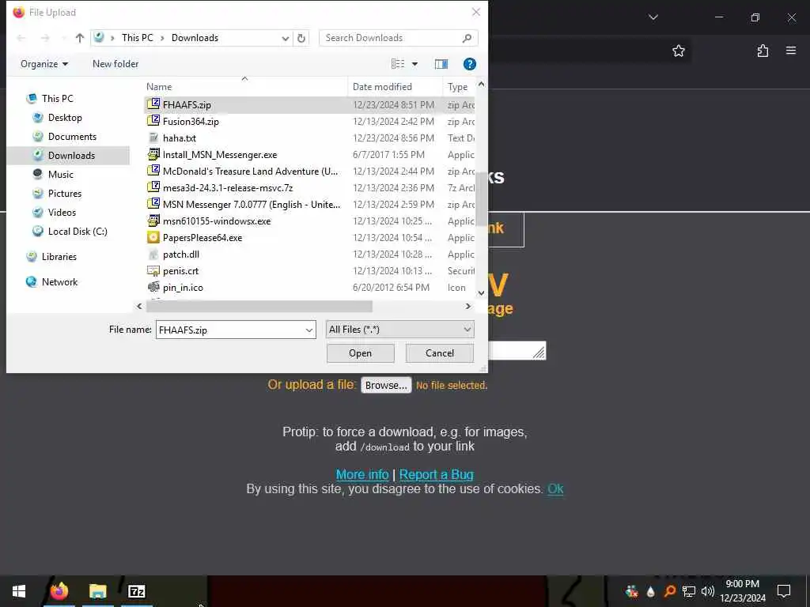Click pin_in.ico file icon
Screen dimensions: 810x607
(x=153, y=287)
